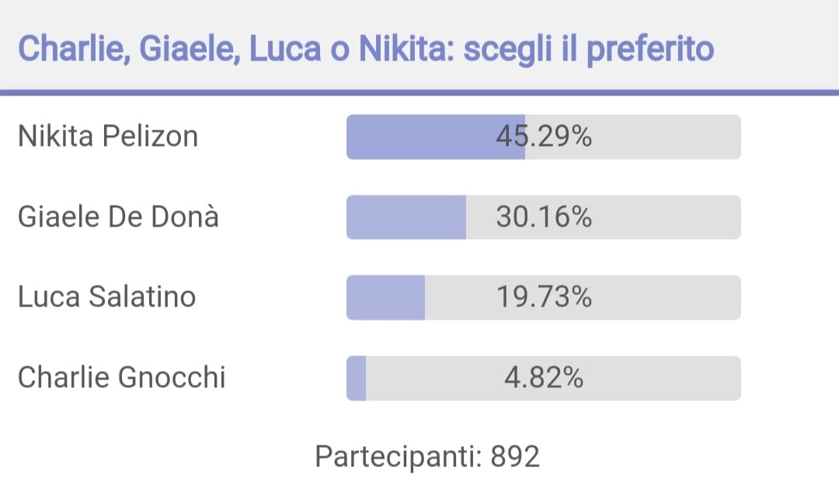
Task: Select the Giaele De Donà name label
Action: [118, 217]
